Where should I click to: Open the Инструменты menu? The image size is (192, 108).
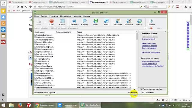coord(65,16)
